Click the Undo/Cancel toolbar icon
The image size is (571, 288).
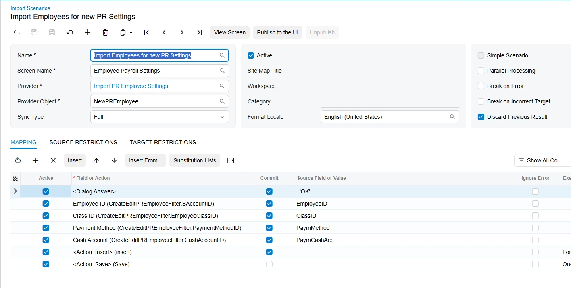tap(70, 32)
